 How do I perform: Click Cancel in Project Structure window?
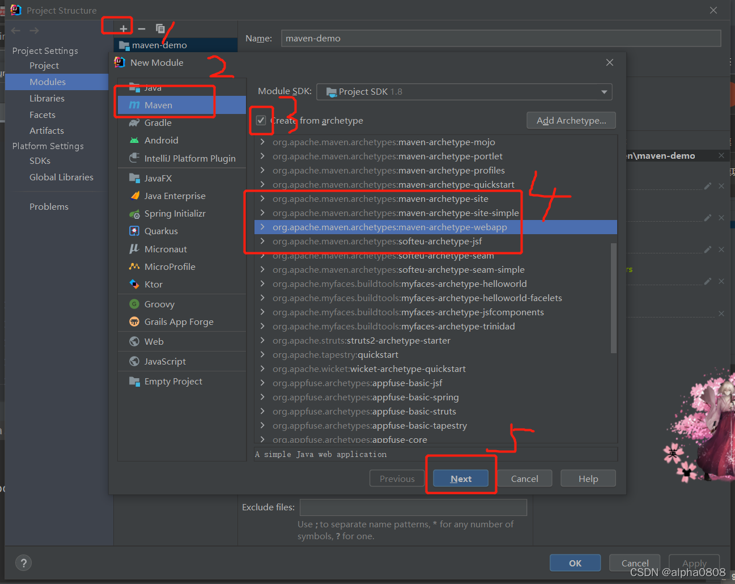[x=635, y=563]
